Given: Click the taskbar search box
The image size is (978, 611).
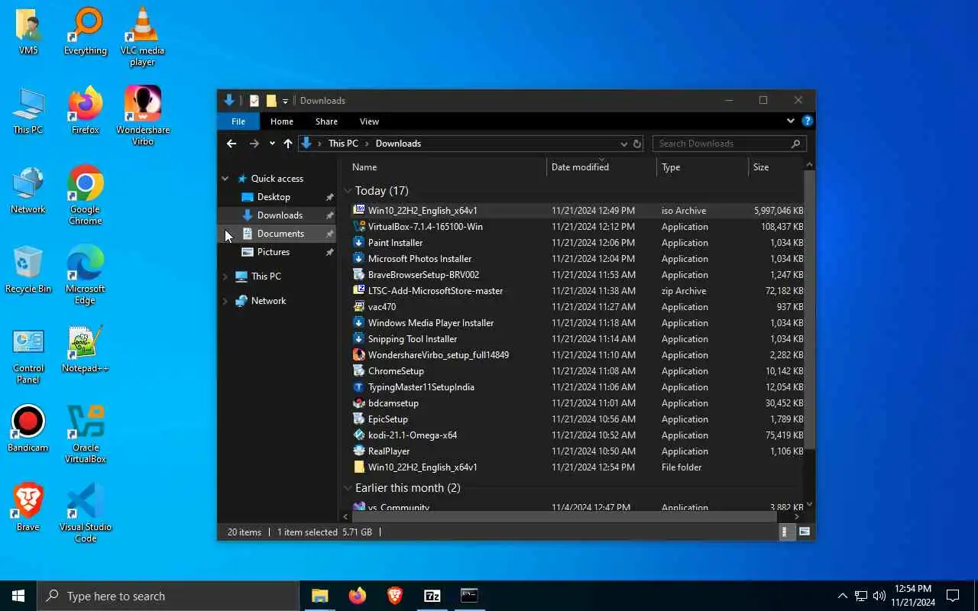Looking at the screenshot, I should pyautogui.click(x=168, y=596).
